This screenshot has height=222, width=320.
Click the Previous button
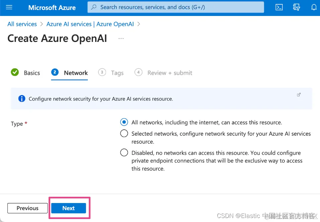pos(28,208)
